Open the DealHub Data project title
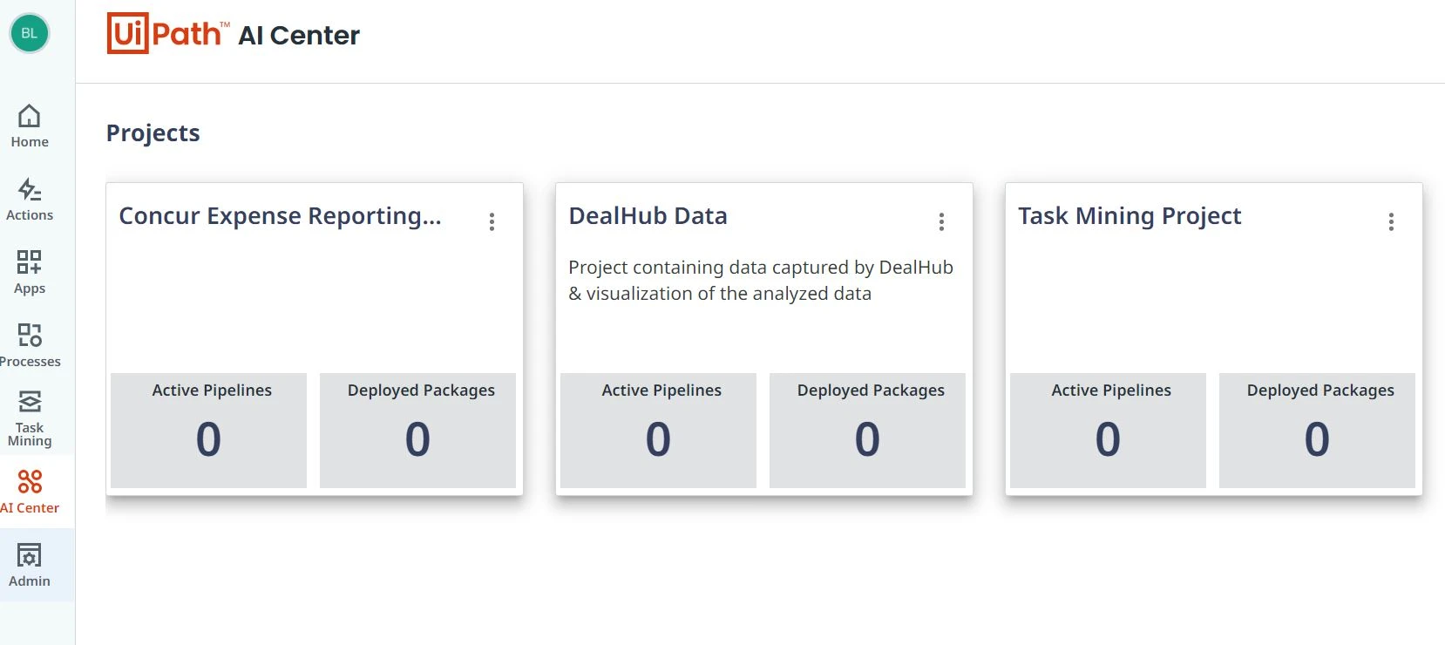 tap(648, 216)
